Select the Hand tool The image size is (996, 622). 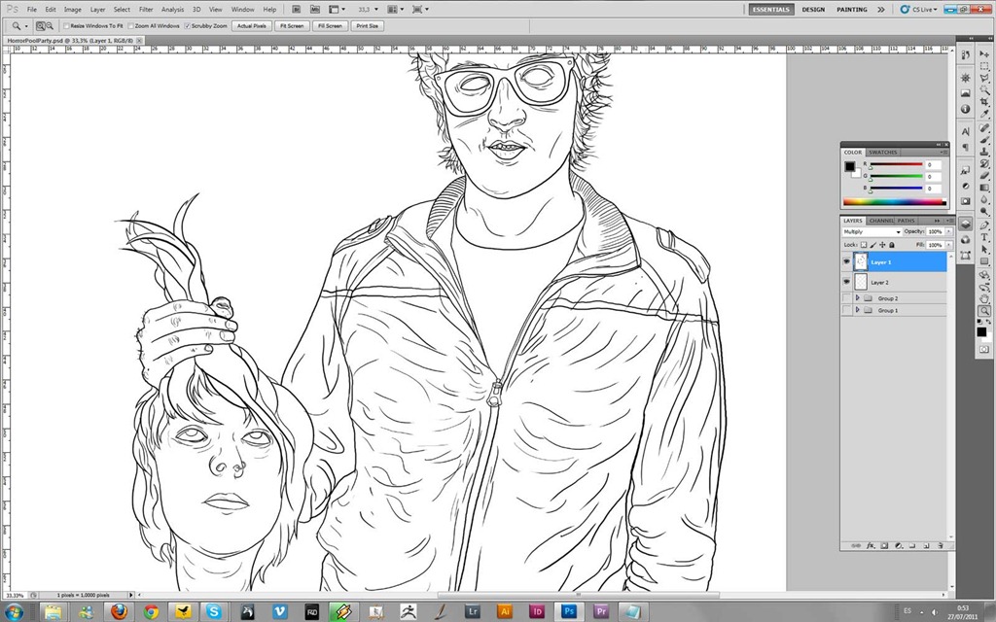click(x=983, y=296)
